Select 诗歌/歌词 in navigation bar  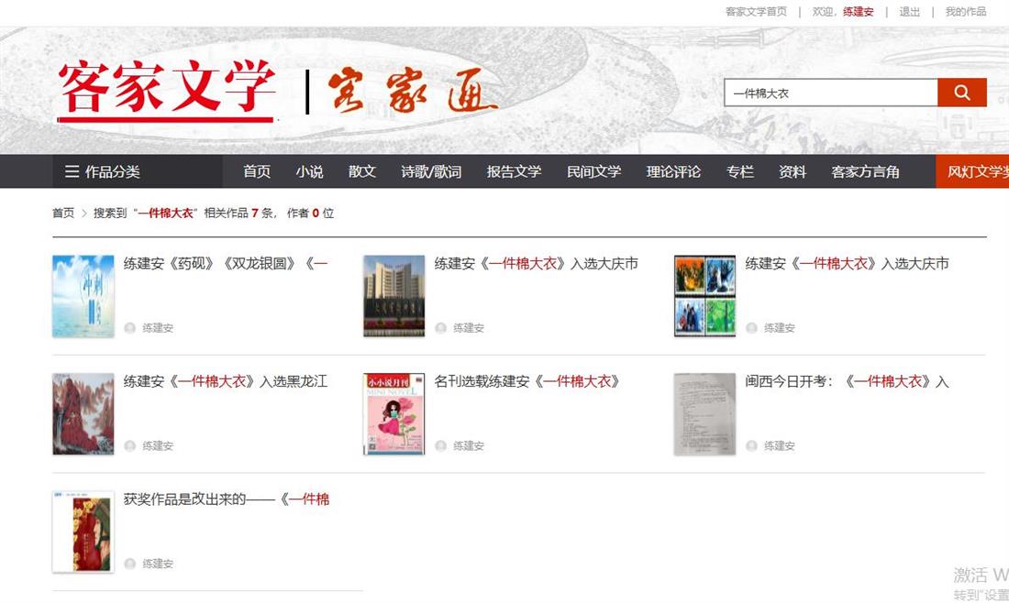[430, 171]
